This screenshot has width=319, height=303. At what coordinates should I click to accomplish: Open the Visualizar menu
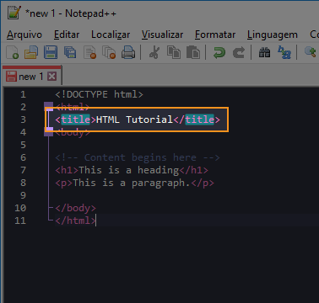click(x=162, y=35)
